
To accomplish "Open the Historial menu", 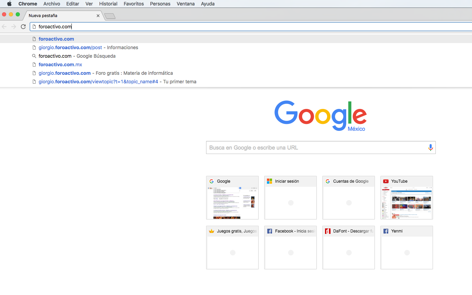I will coord(108,4).
